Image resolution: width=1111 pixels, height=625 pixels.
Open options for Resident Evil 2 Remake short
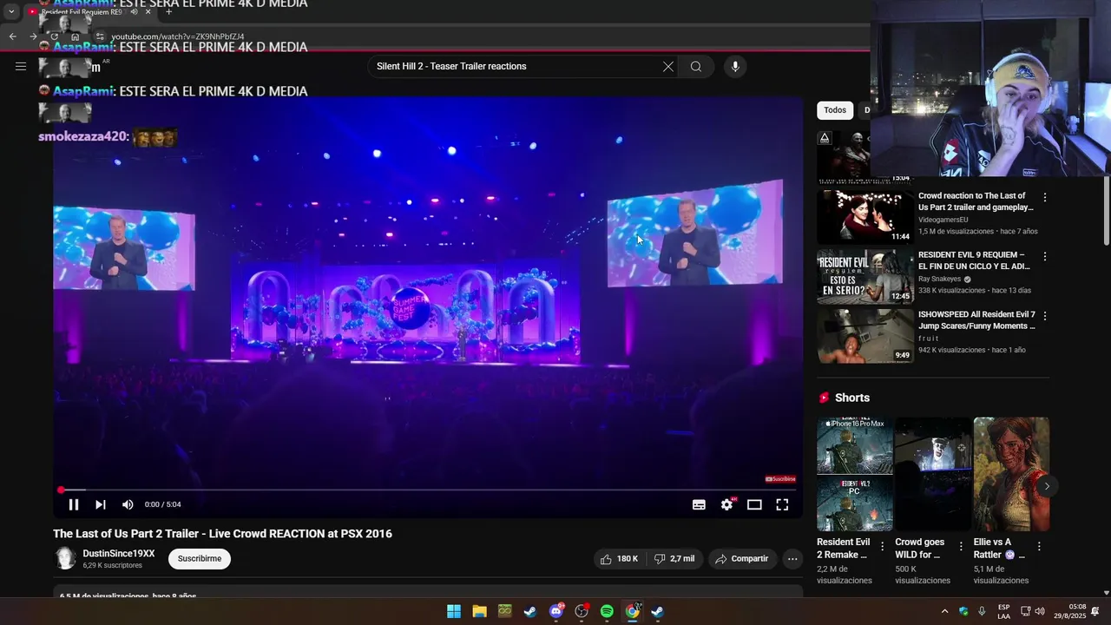883,546
